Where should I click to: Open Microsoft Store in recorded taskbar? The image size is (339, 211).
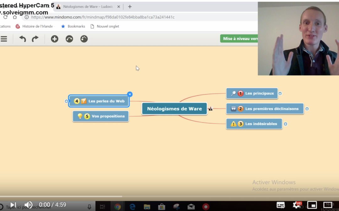click(162, 207)
